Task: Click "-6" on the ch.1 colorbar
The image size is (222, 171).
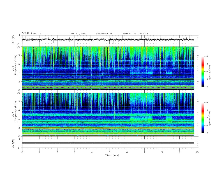Action: click(207, 79)
